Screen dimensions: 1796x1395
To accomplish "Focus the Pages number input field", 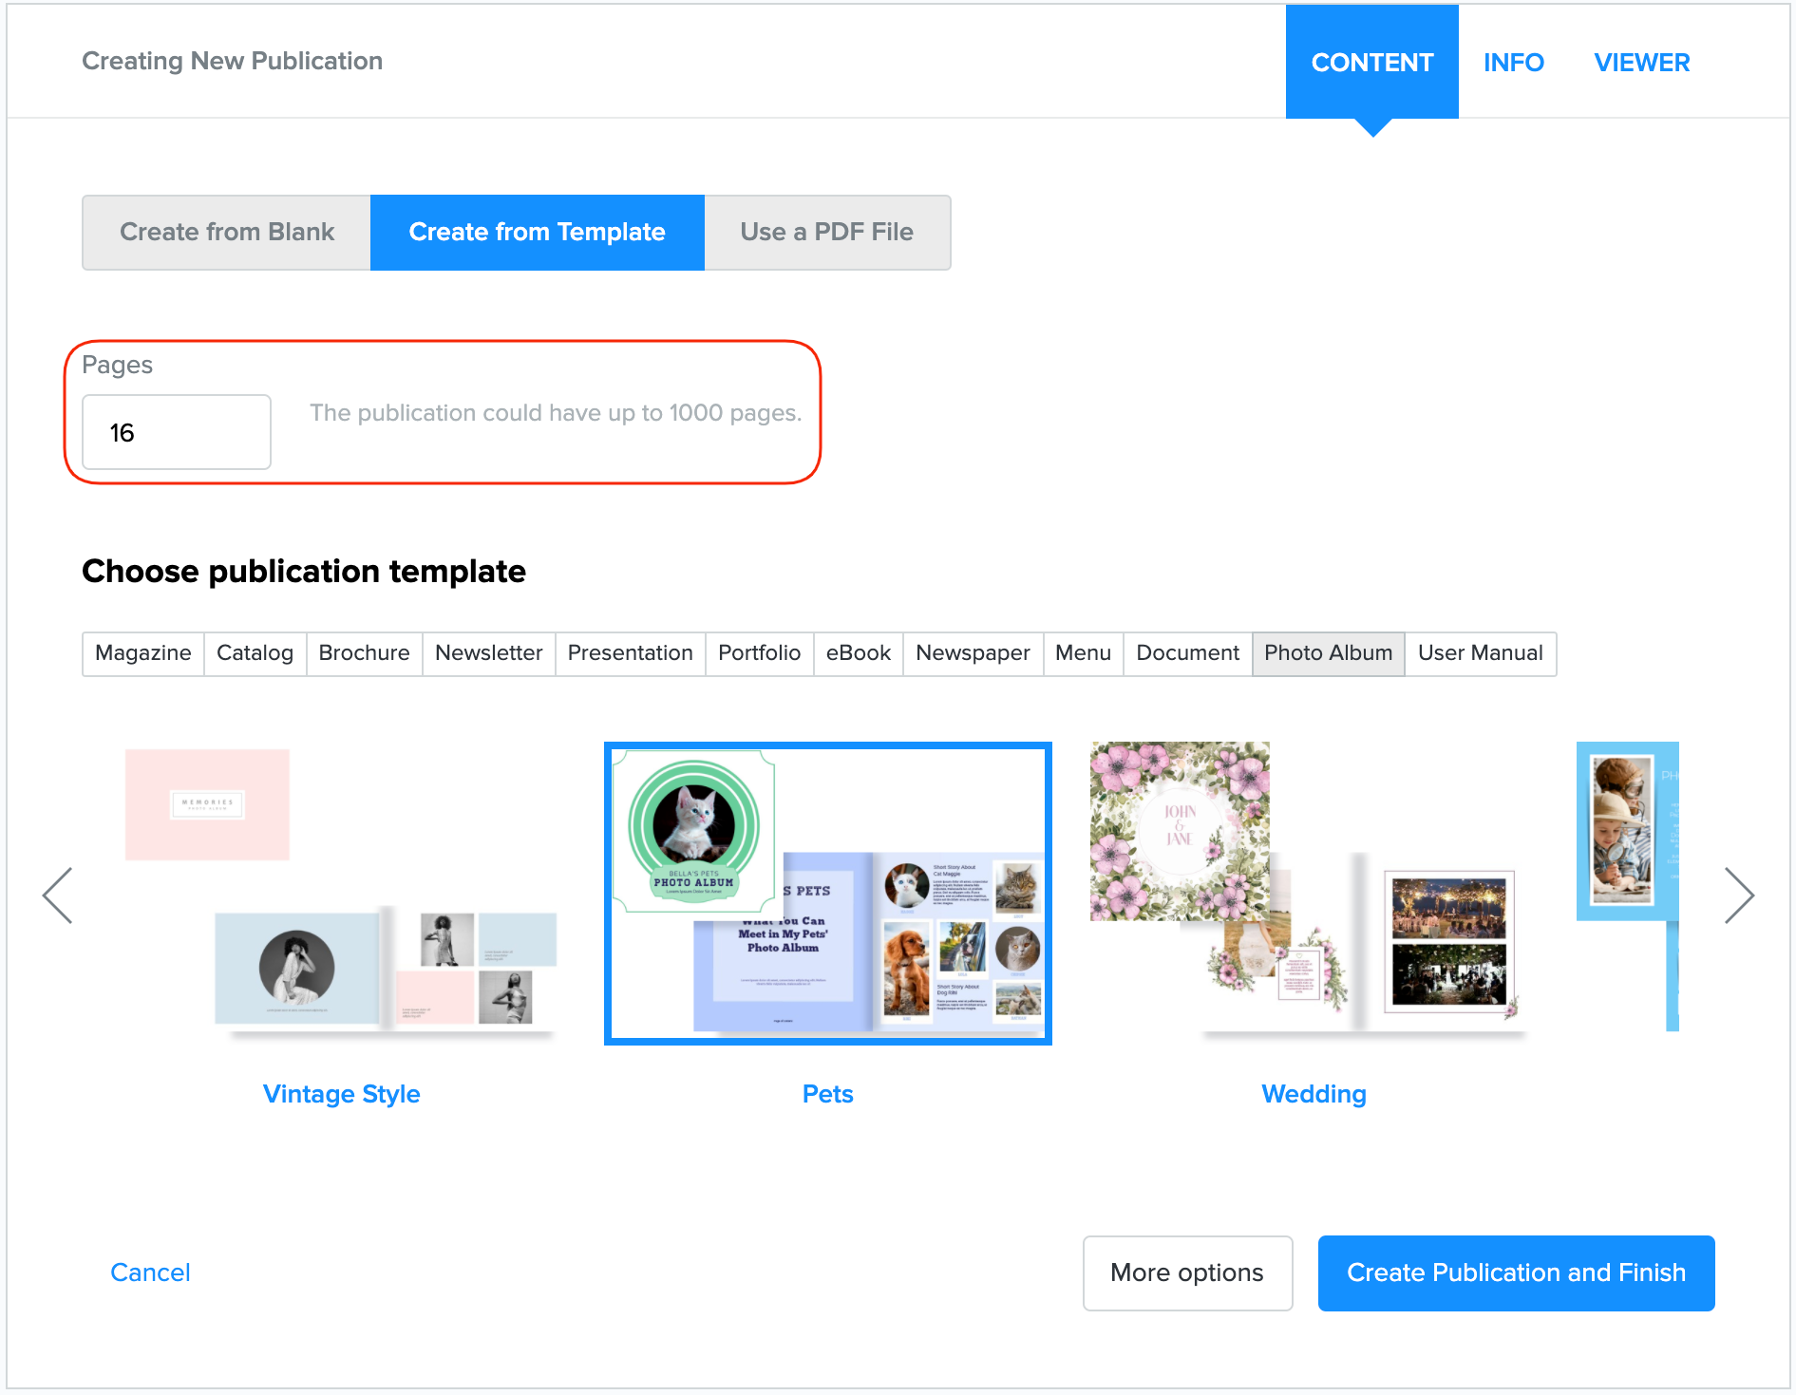I will pyautogui.click(x=177, y=433).
